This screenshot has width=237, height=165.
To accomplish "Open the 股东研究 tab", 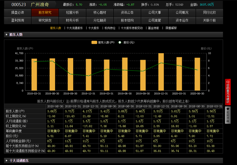I will (45, 12).
